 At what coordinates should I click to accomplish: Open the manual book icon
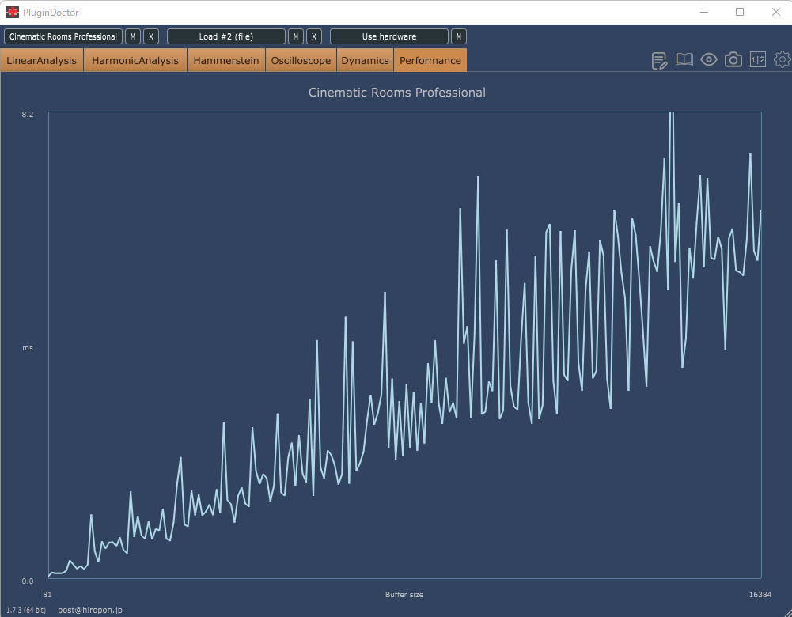684,59
